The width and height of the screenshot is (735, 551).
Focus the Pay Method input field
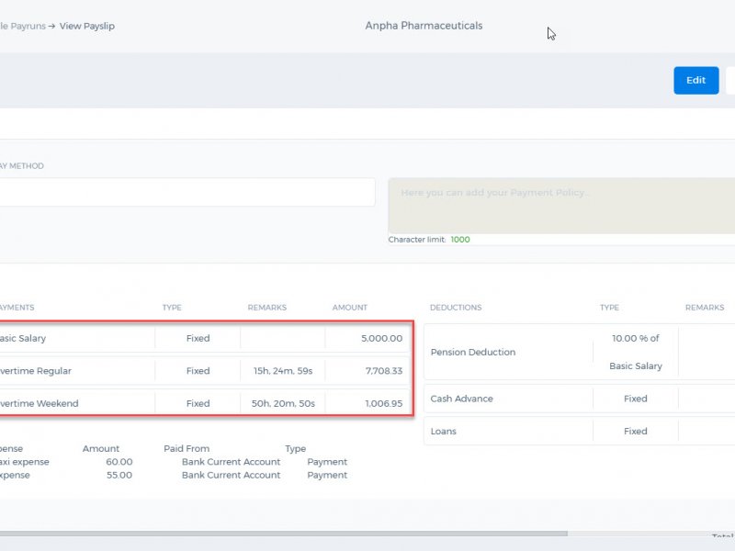coord(187,192)
